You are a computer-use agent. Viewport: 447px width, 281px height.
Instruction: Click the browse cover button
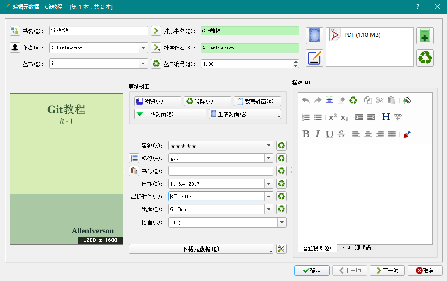158,102
